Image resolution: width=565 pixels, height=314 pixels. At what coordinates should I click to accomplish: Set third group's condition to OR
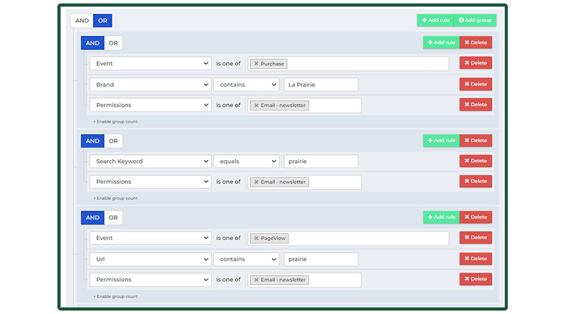pos(113,218)
